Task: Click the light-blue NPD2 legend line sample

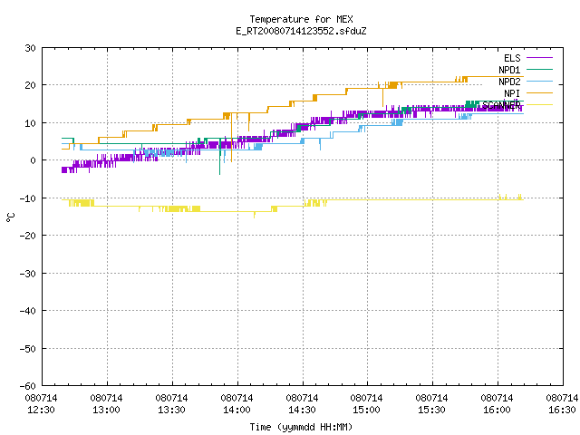Action: pos(539,81)
